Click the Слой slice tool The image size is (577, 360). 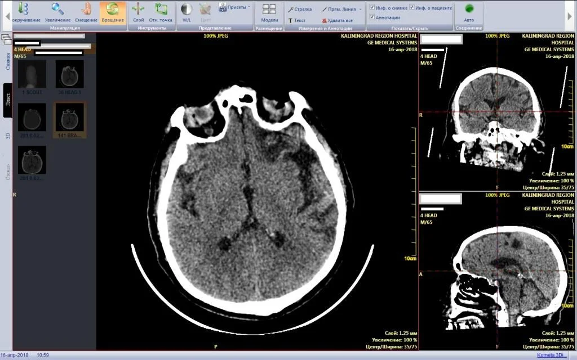coord(138,12)
